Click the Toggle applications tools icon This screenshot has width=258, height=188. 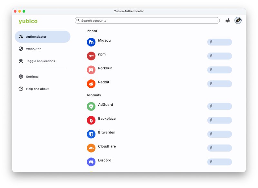tap(21, 61)
